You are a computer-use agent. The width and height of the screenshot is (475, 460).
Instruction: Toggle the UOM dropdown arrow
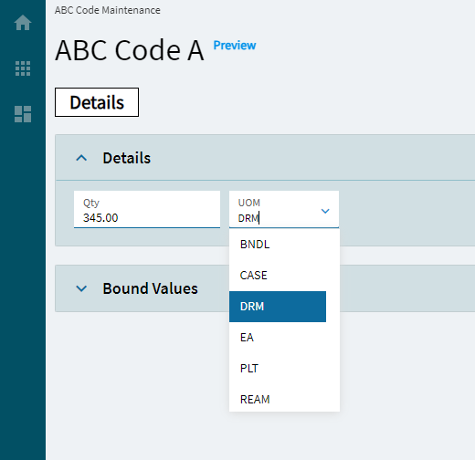[325, 211]
